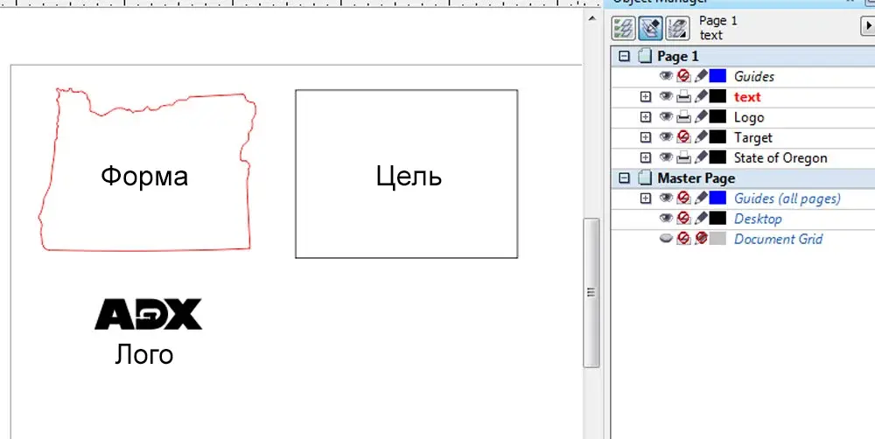Collapse the Master Page tree node
This screenshot has height=439, width=875.
[x=625, y=178]
